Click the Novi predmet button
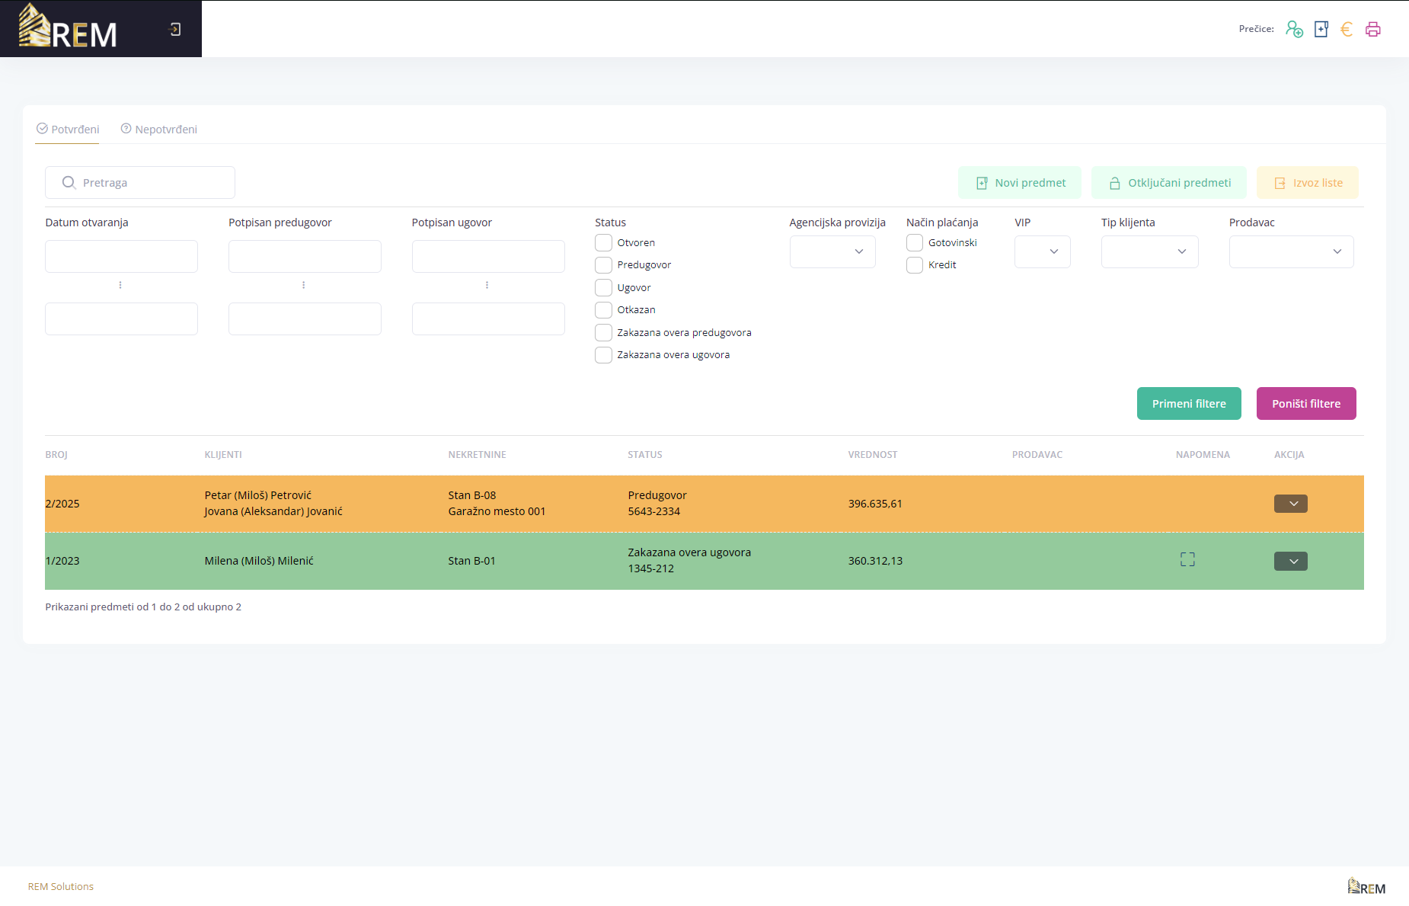1409x906 pixels. click(x=1019, y=183)
